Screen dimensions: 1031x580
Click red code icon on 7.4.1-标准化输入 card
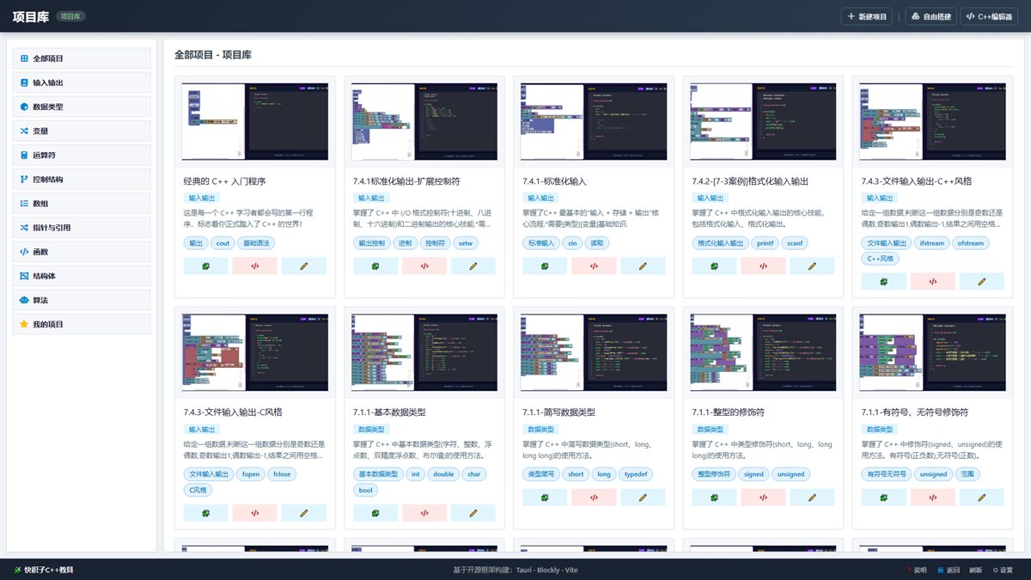coord(594,266)
